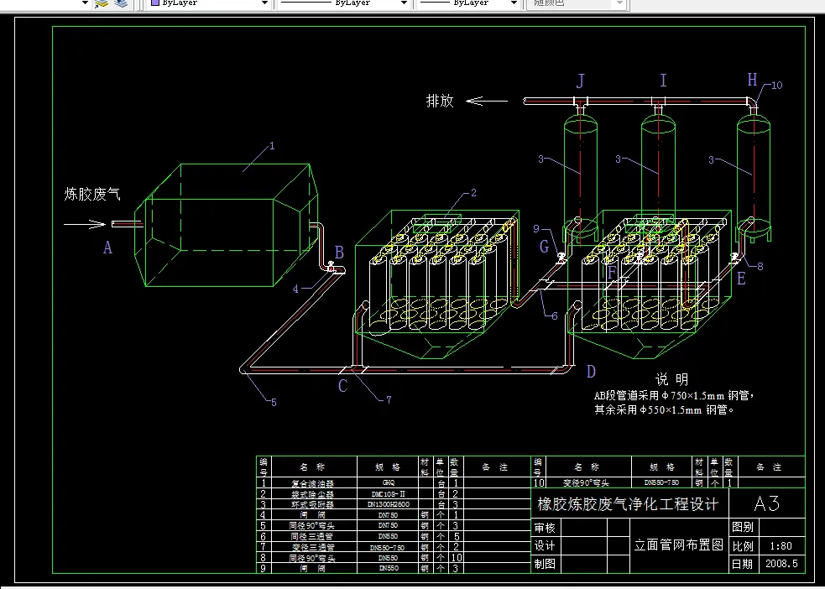Click the 审核 label in the title block

click(545, 528)
